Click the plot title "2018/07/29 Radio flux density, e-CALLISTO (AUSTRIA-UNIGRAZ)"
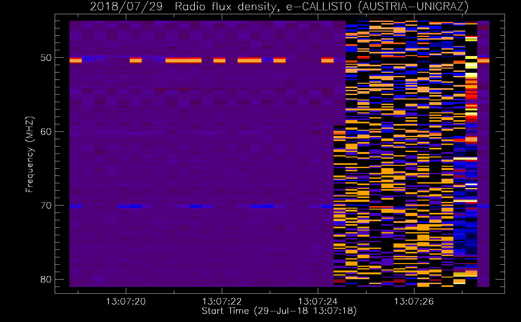The width and height of the screenshot is (521, 322). click(x=279, y=6)
